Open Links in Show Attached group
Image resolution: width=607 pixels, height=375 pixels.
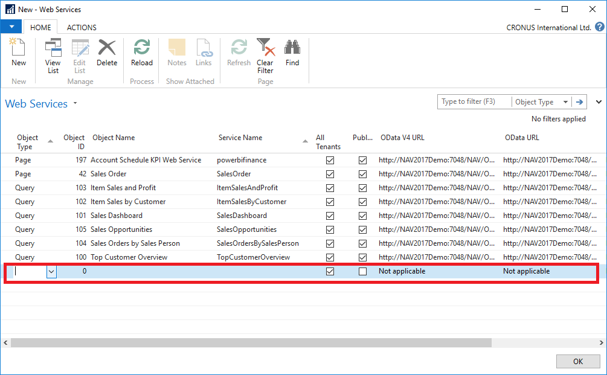[x=203, y=53]
